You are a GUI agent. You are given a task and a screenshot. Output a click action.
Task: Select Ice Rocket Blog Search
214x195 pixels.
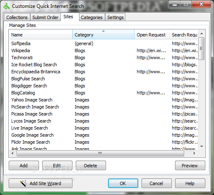(x=104, y=65)
